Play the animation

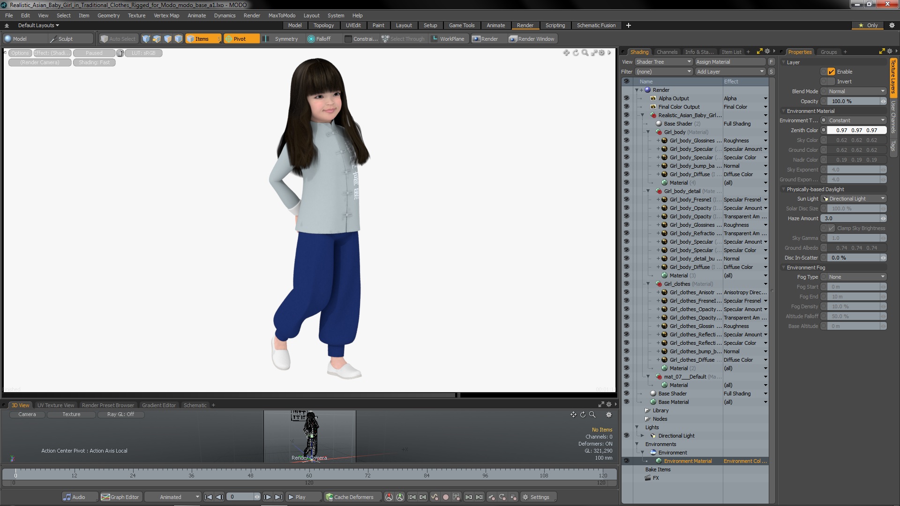(x=304, y=497)
